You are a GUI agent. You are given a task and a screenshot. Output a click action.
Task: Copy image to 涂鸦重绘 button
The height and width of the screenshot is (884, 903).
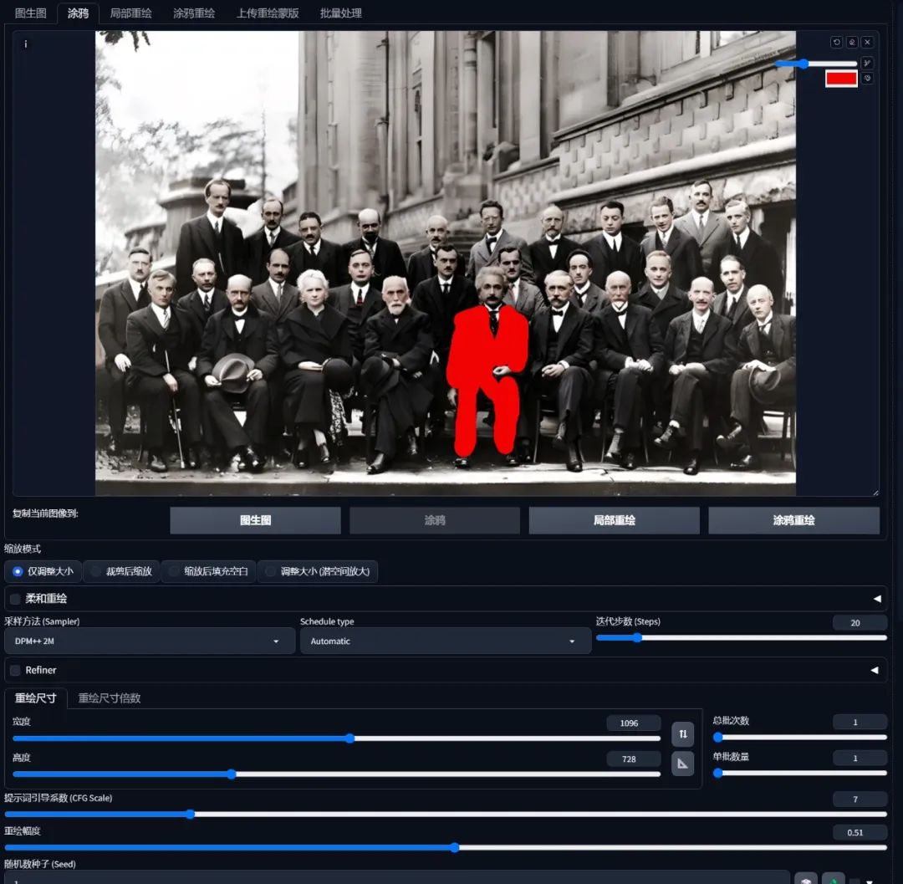click(793, 520)
